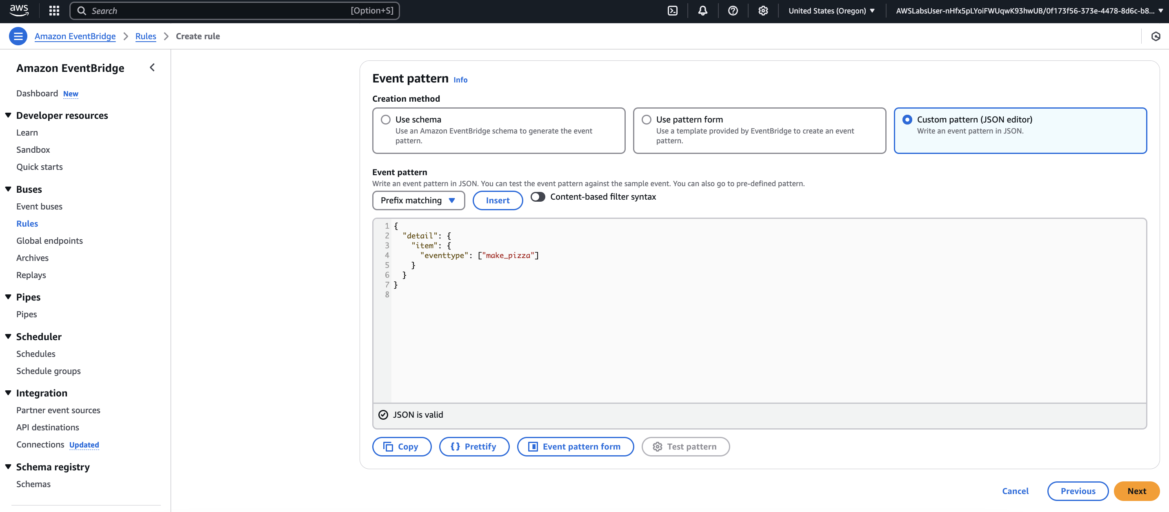Open Dashboard in the sidebar
This screenshot has width=1169, height=512.
point(37,93)
